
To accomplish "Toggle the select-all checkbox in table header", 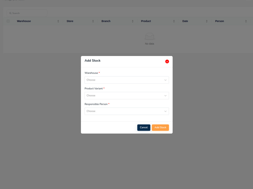I will pos(8,21).
